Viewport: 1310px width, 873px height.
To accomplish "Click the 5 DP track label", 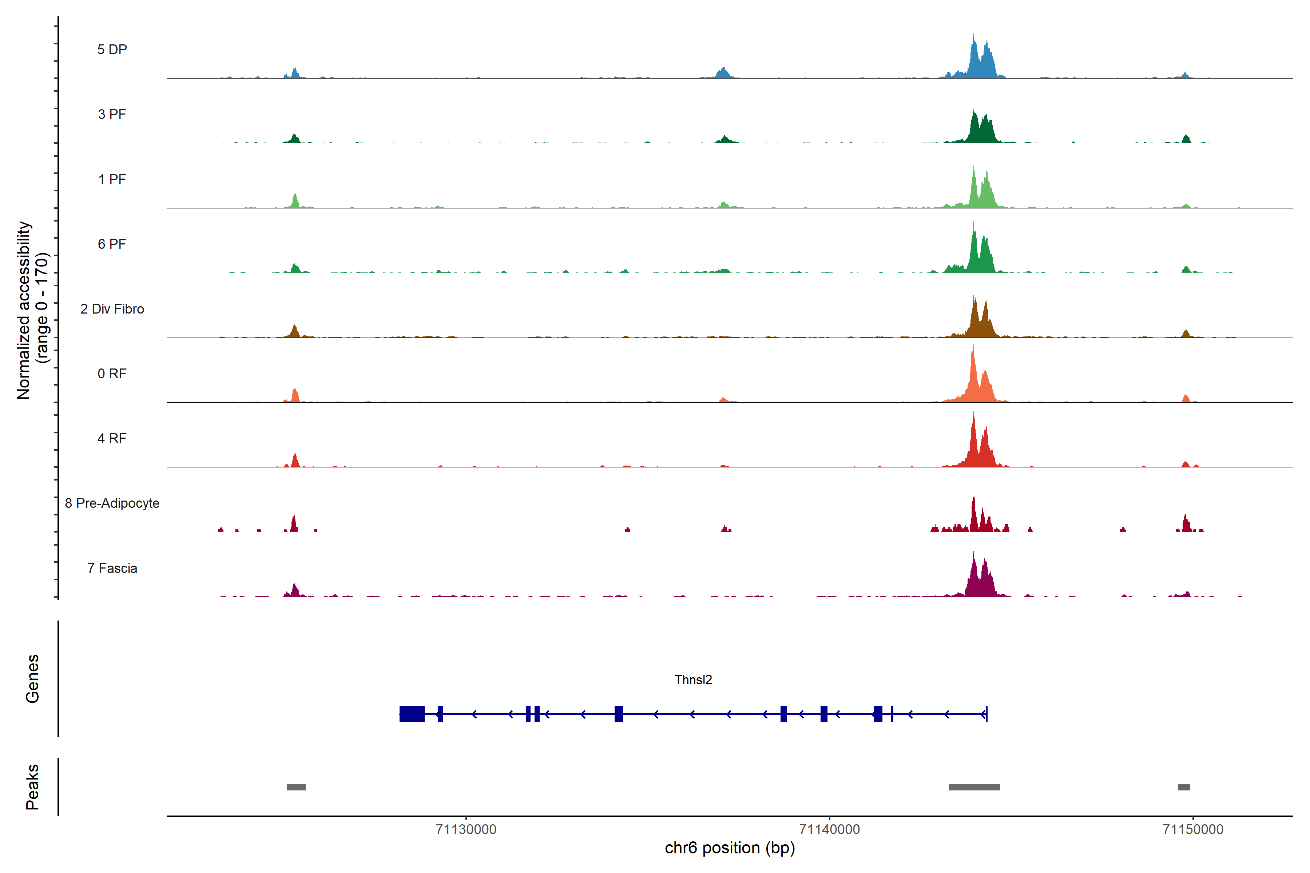I will (112, 49).
